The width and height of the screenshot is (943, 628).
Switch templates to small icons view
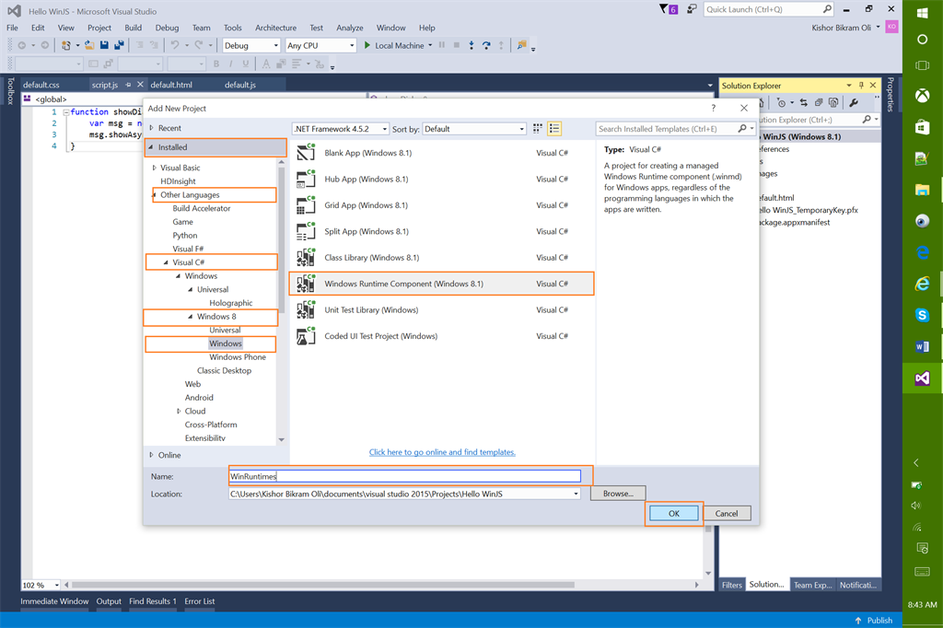[x=538, y=129]
